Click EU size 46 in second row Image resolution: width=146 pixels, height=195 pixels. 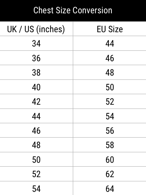(x=110, y=58)
